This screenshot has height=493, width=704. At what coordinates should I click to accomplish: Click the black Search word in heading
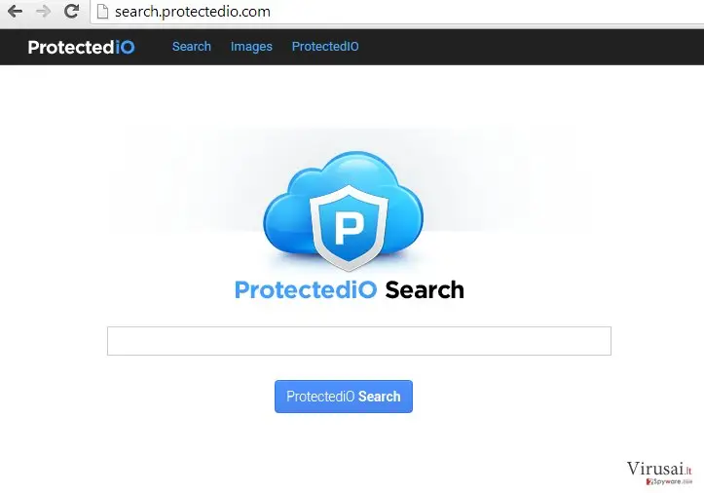(425, 290)
